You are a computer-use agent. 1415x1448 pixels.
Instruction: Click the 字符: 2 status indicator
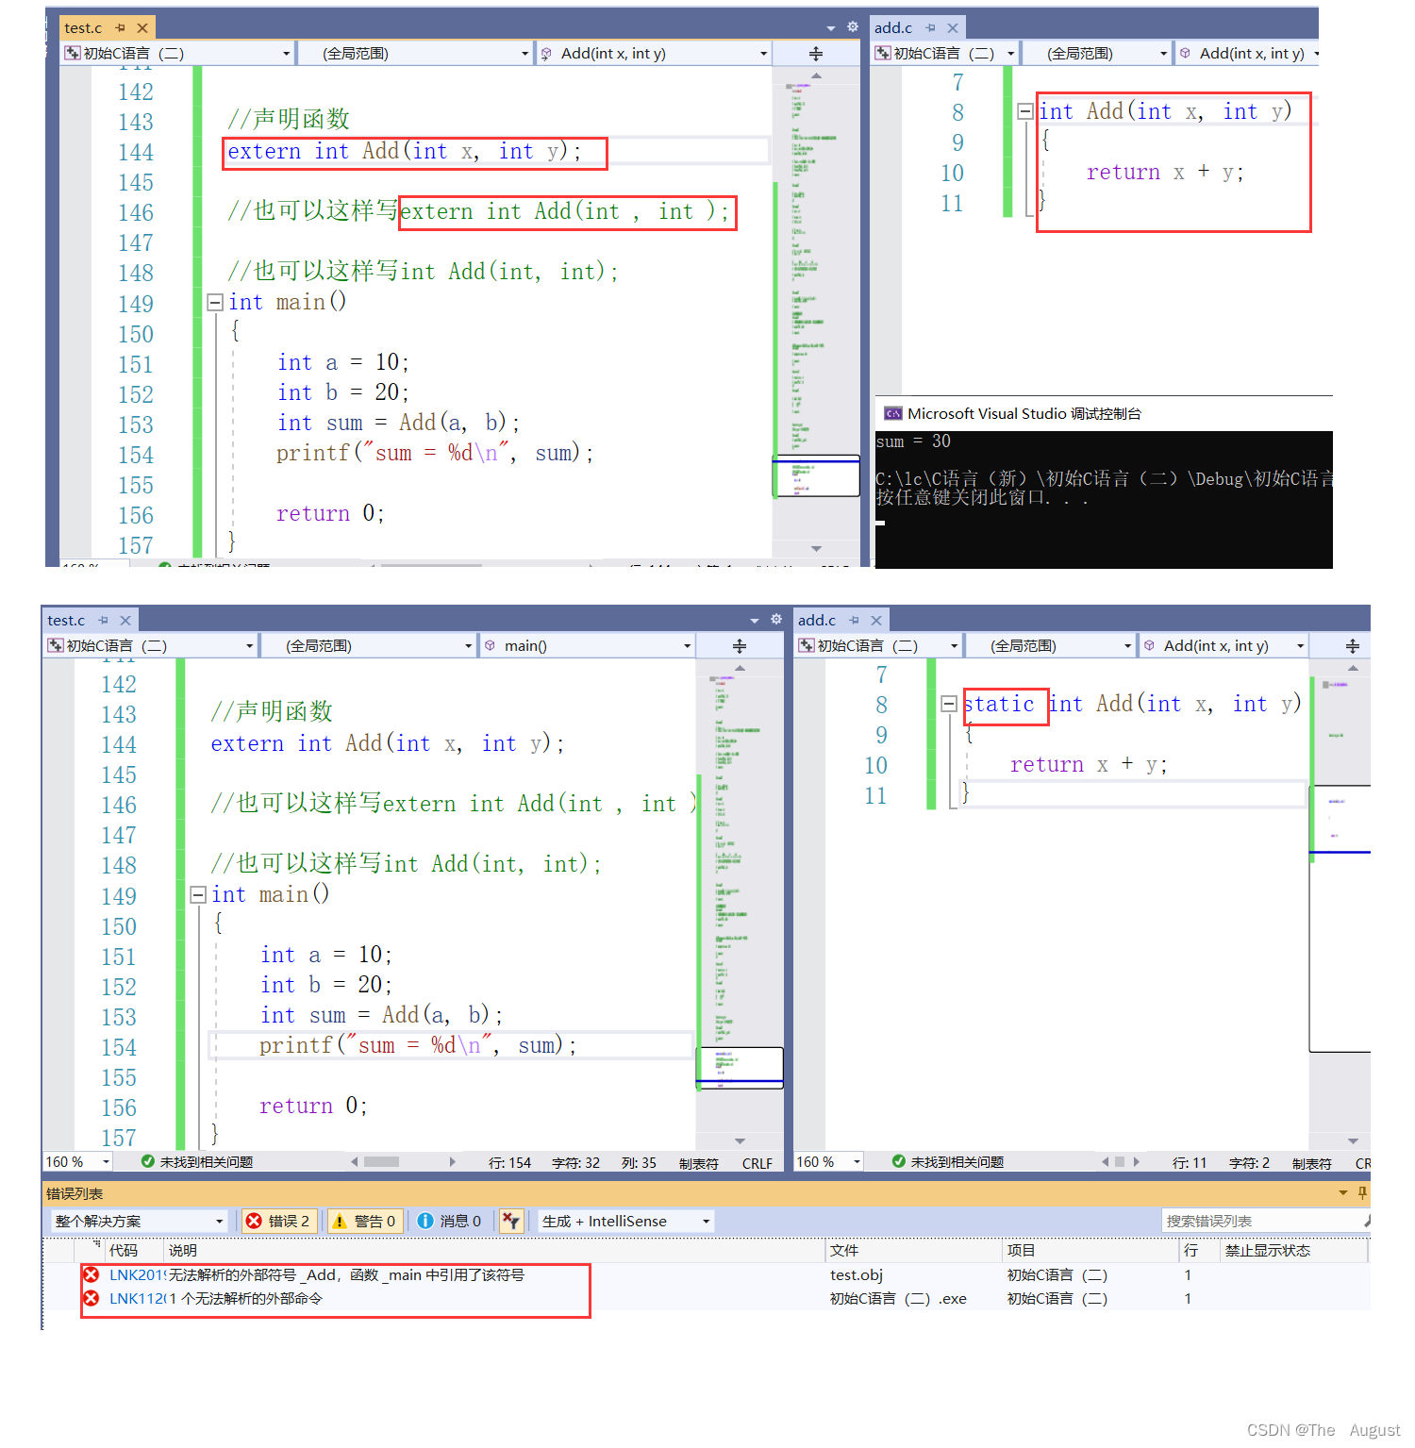pyautogui.click(x=1249, y=1163)
